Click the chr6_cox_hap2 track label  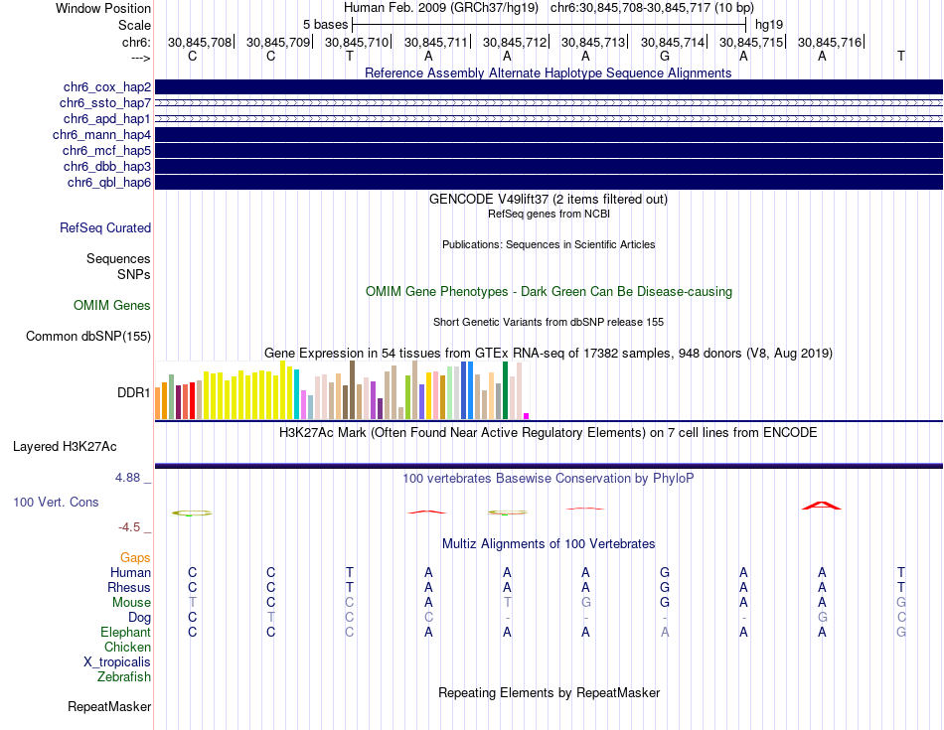[x=107, y=87]
